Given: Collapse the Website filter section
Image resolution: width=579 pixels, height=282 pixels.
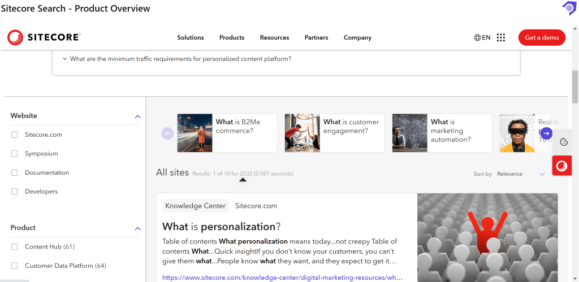Looking at the screenshot, I should click(x=137, y=116).
